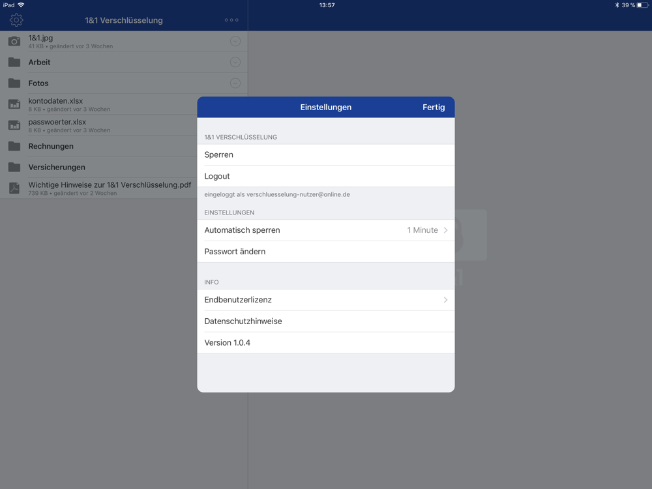The width and height of the screenshot is (652, 489).
Task: Tap the Bluetooth status icon
Action: pos(617,5)
